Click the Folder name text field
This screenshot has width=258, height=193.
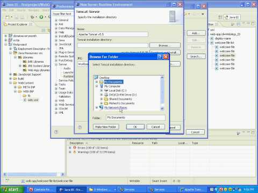[135, 117]
